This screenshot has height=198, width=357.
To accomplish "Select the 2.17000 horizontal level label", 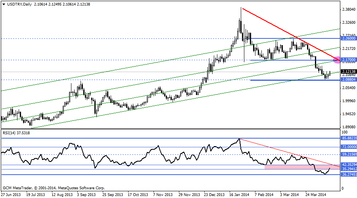I will pyautogui.click(x=349, y=60).
